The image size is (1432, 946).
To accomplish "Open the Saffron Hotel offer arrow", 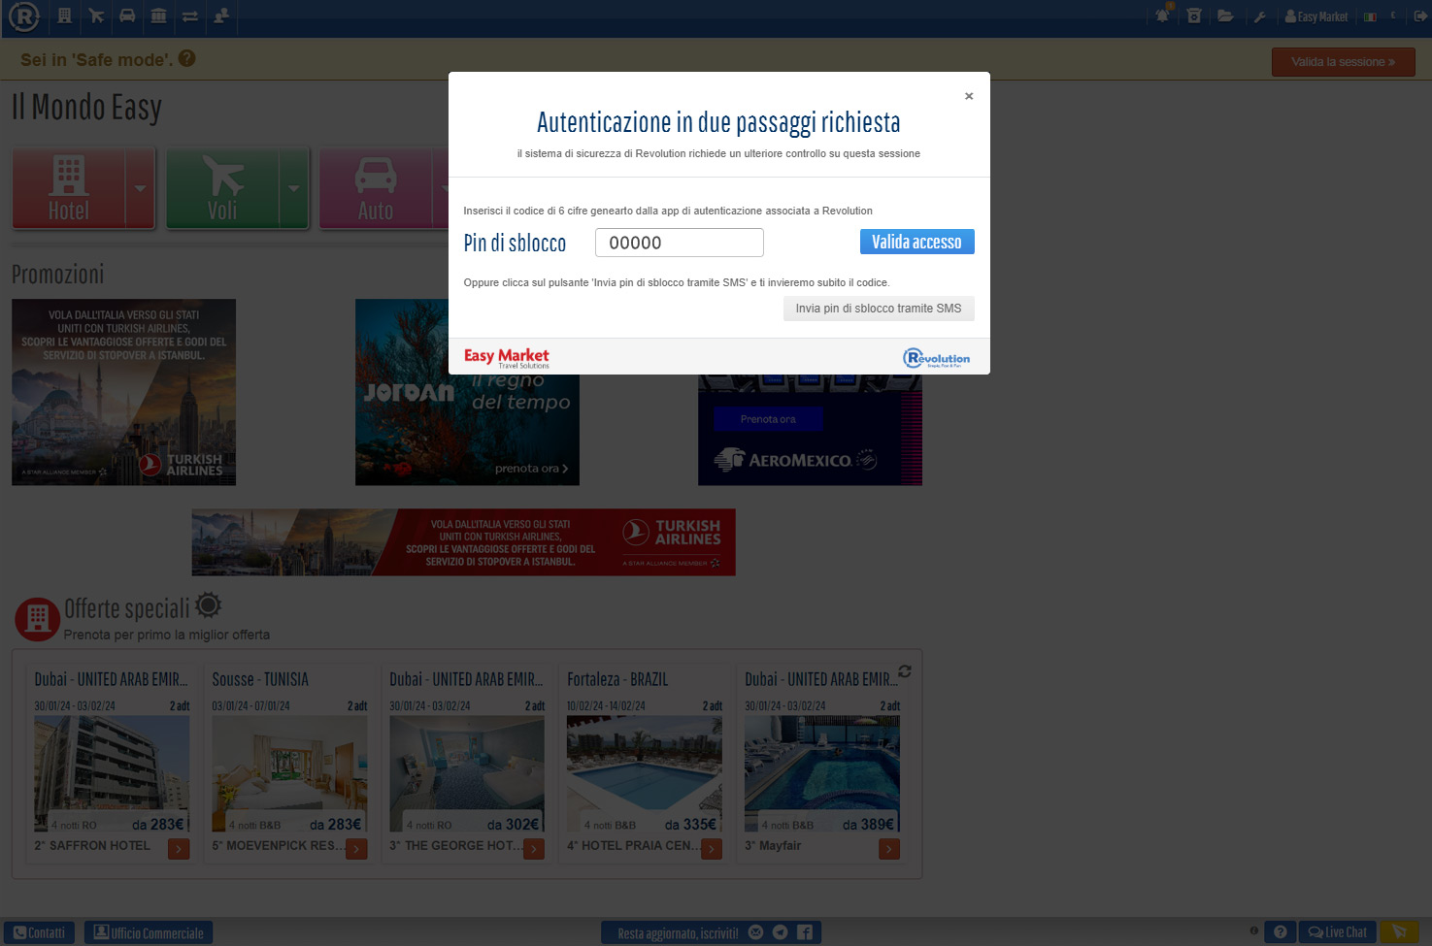I will point(179,849).
